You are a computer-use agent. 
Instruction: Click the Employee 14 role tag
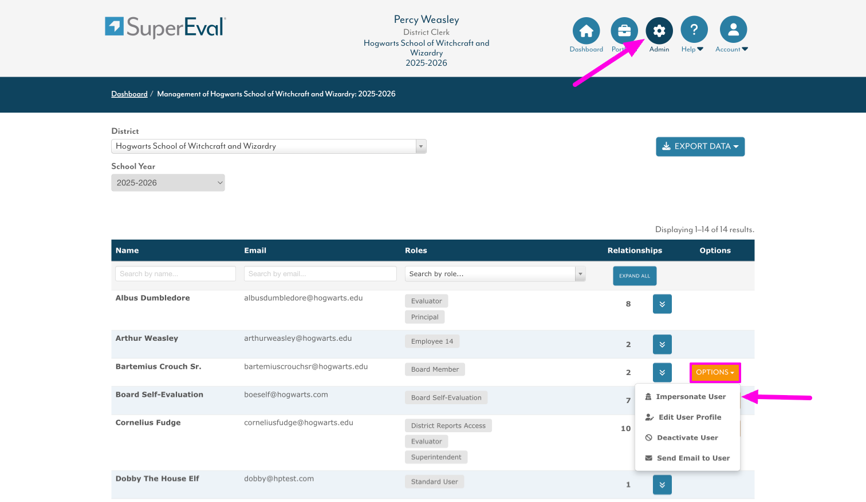[x=432, y=341]
